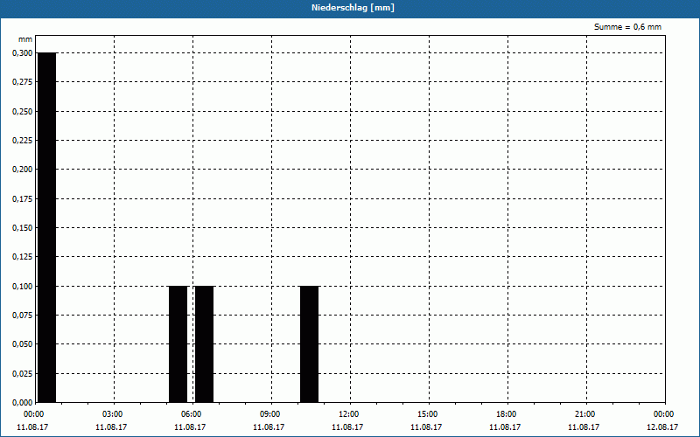Select the 11.08.17 date under 18:00
The width and height of the screenshot is (700, 437).
pos(505,427)
